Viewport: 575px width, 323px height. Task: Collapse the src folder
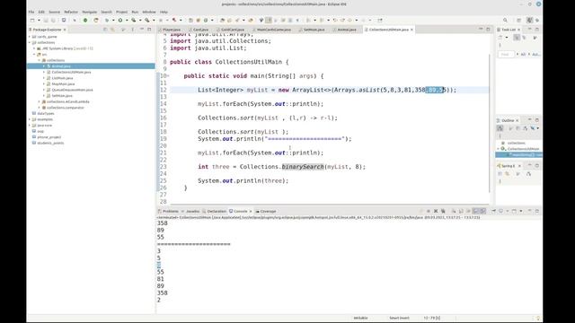coord(34,54)
